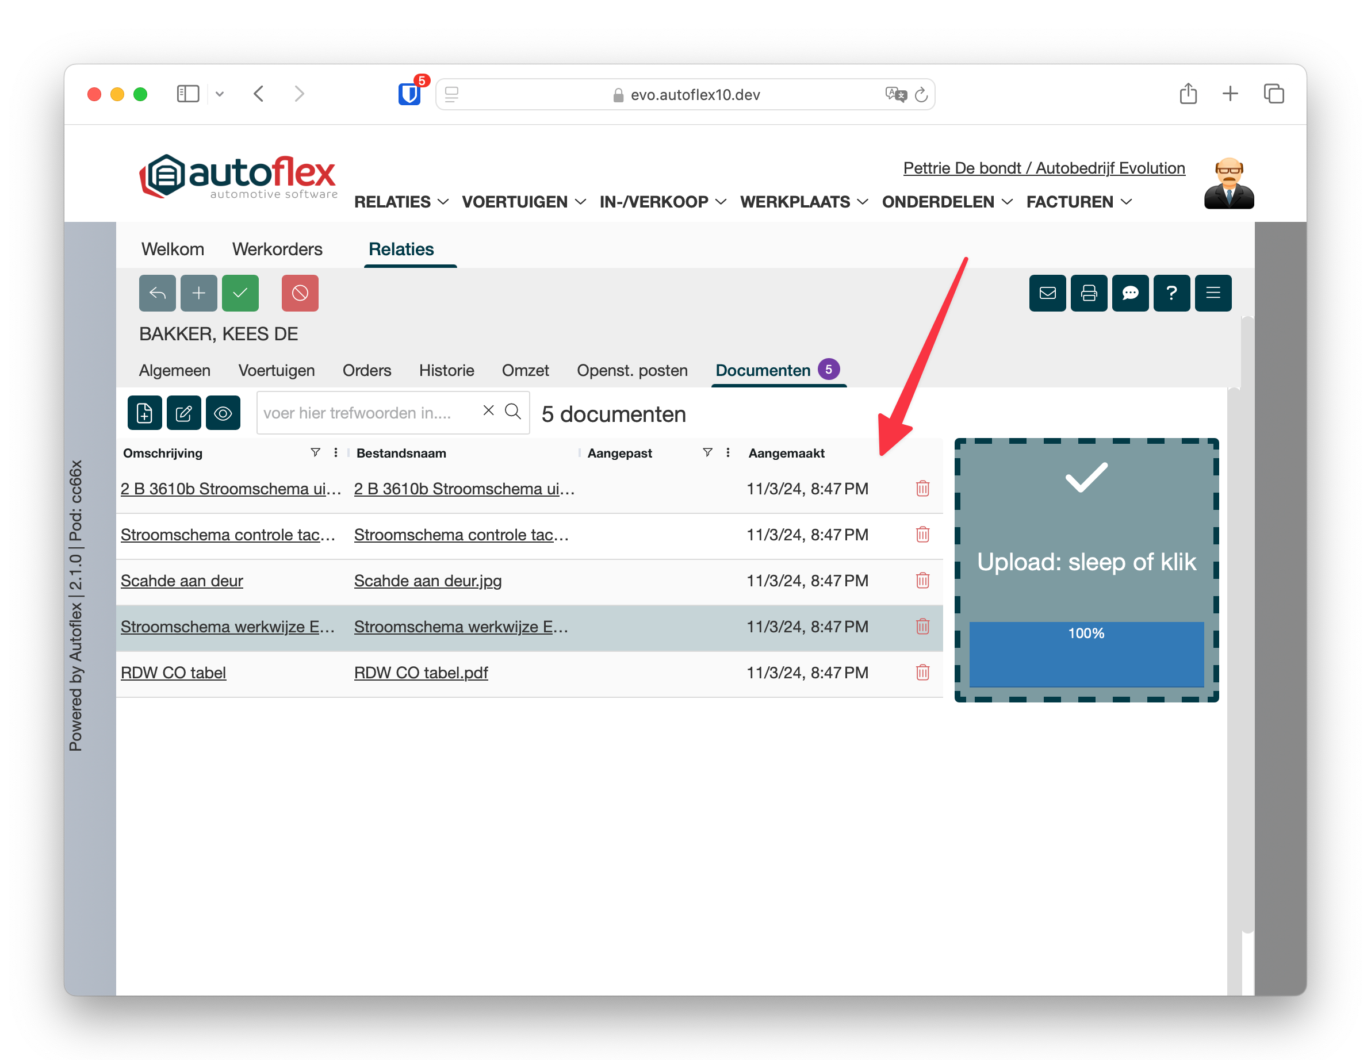Open the chat speech bubble button

pyautogui.click(x=1130, y=293)
